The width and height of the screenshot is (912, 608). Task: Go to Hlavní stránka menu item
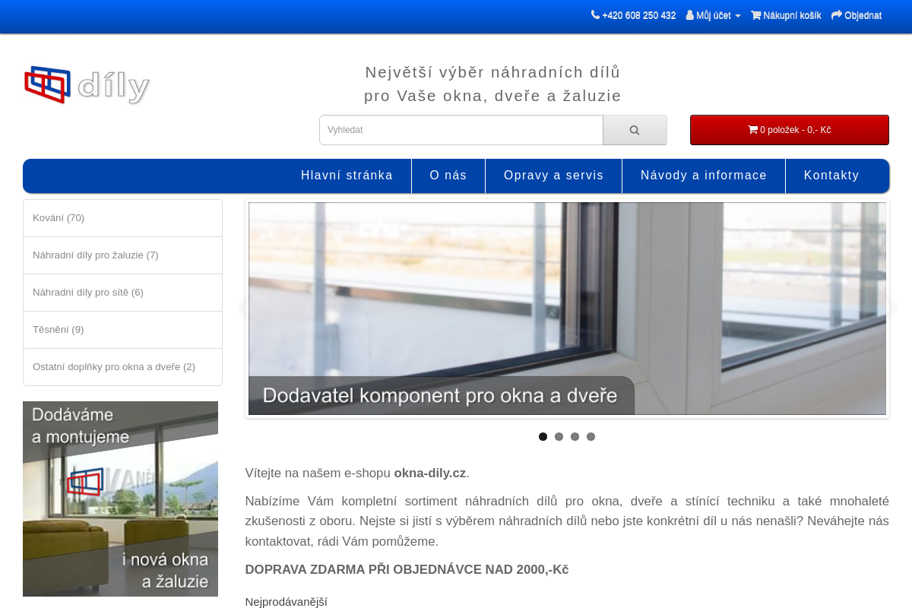347,176
